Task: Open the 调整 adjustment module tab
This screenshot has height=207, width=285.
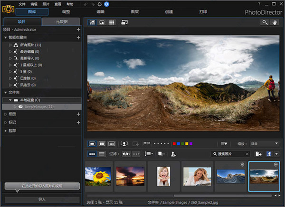Action: coord(66,11)
